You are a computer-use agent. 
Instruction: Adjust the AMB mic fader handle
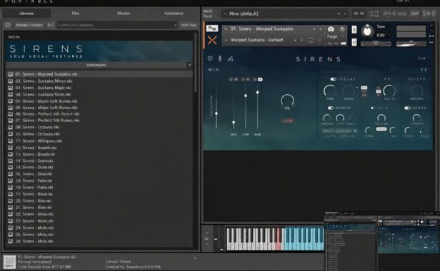[x=258, y=92]
